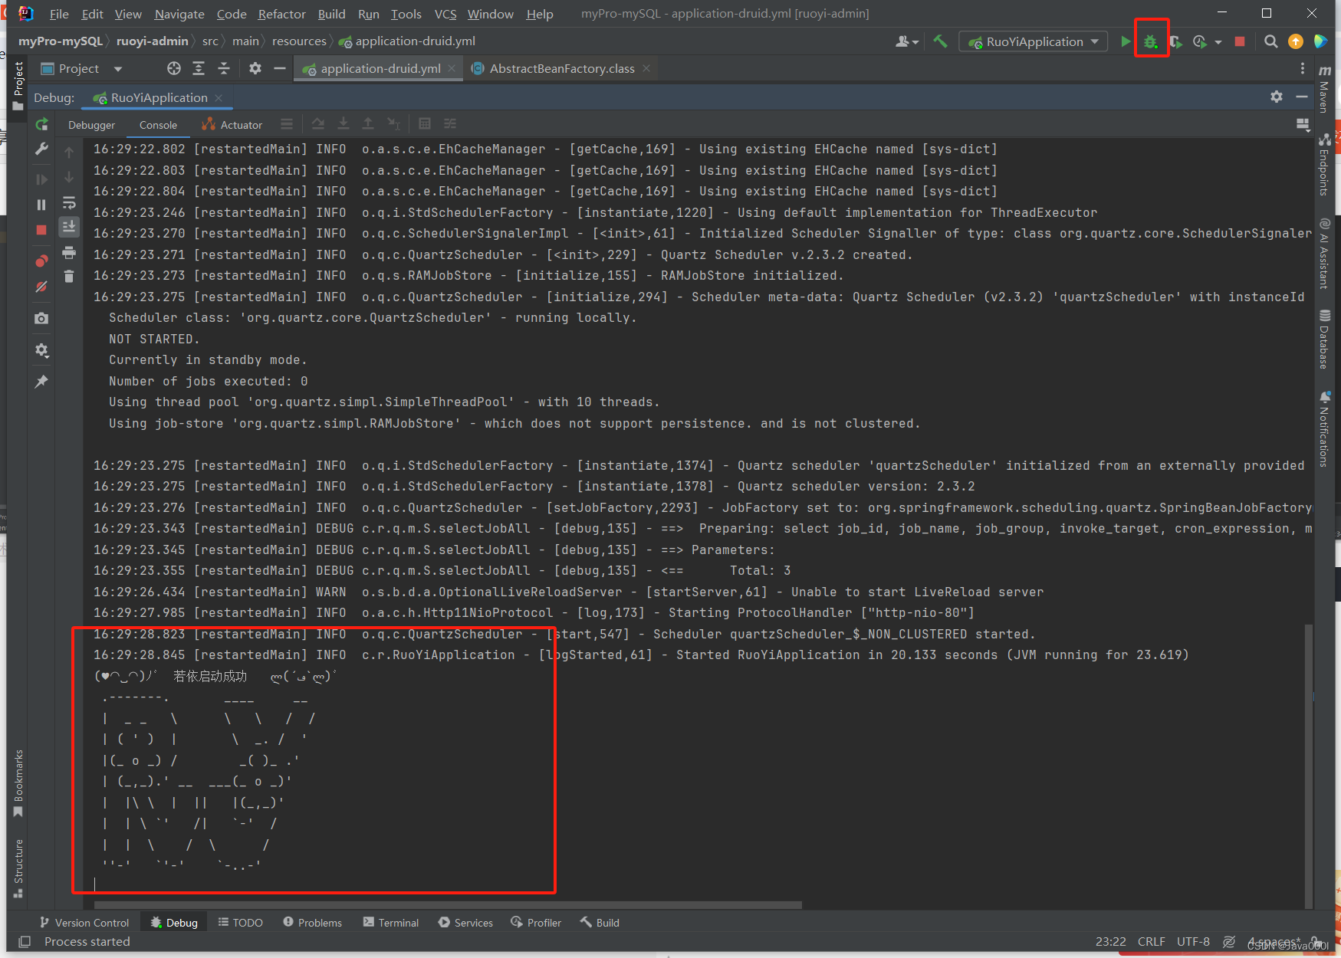Click ruoyi-admin in the breadcrumb path

(152, 41)
